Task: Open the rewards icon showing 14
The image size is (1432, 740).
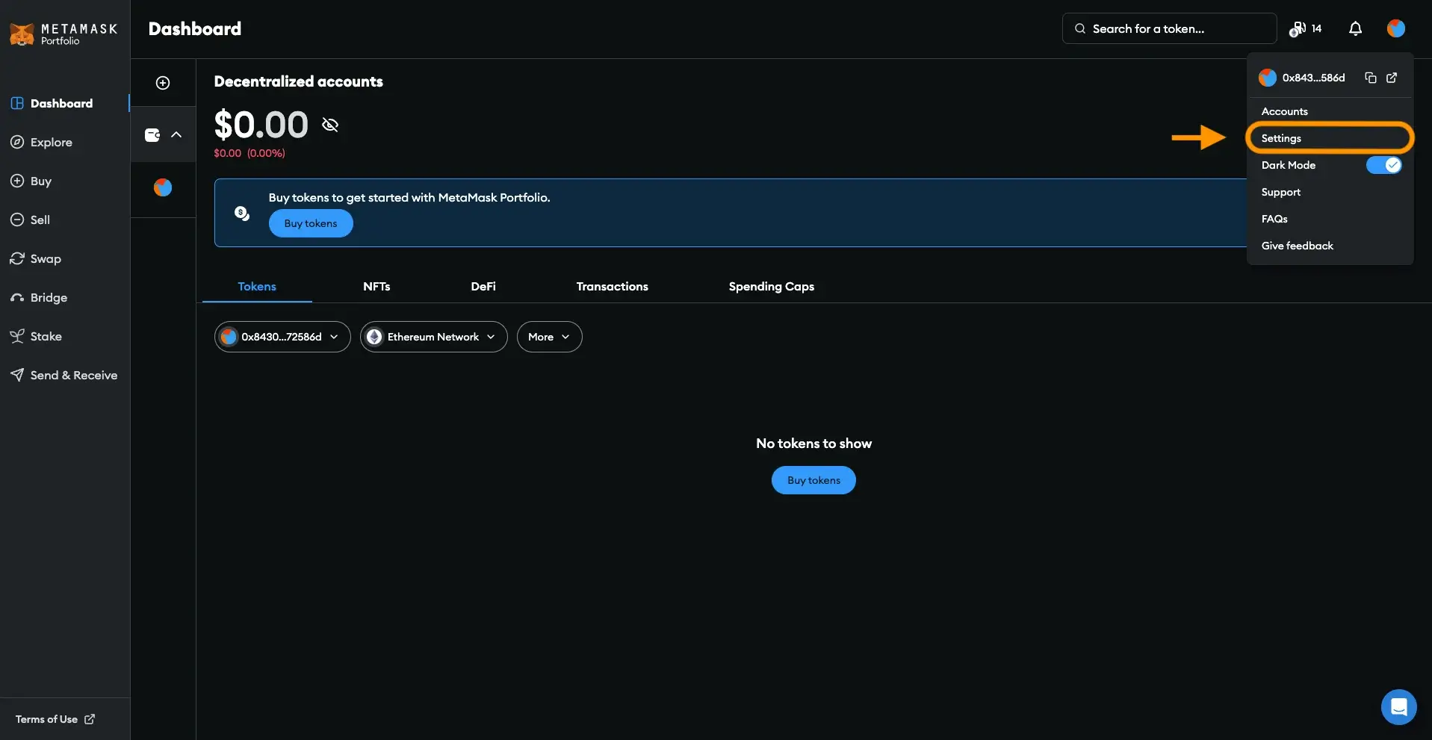Action: point(1305,28)
